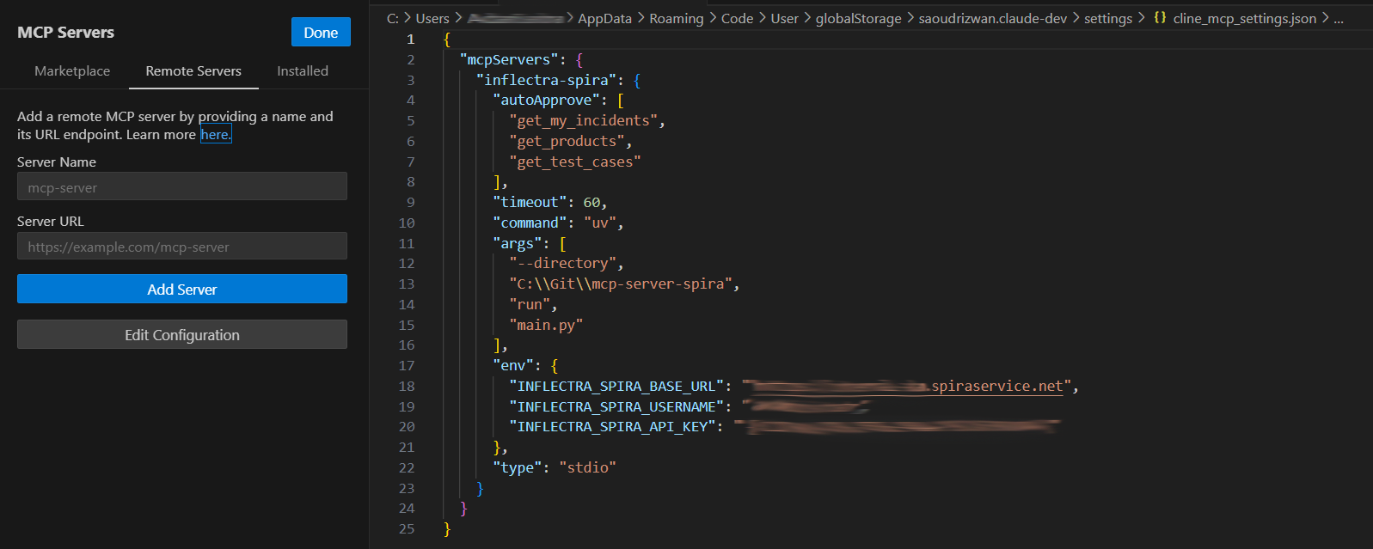This screenshot has height=549, width=1373.
Task: Click line number 9 in the gutter
Action: click(410, 203)
